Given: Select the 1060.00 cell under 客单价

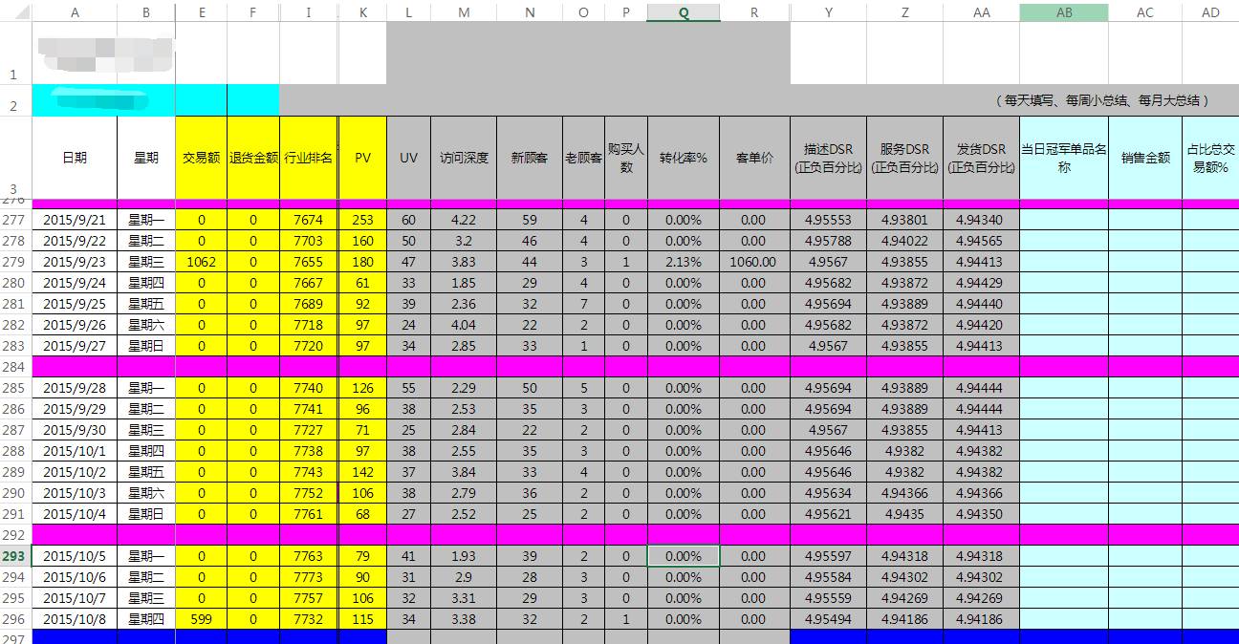Looking at the screenshot, I should point(753,262).
